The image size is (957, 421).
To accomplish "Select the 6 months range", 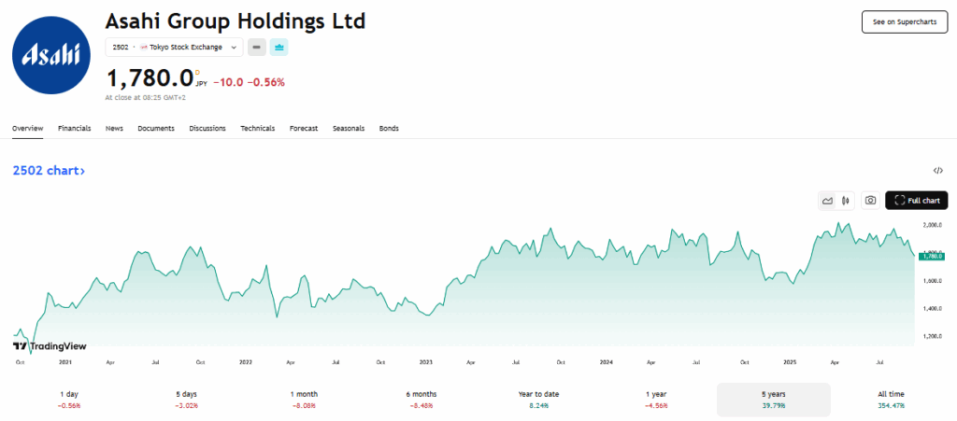I will (x=421, y=400).
